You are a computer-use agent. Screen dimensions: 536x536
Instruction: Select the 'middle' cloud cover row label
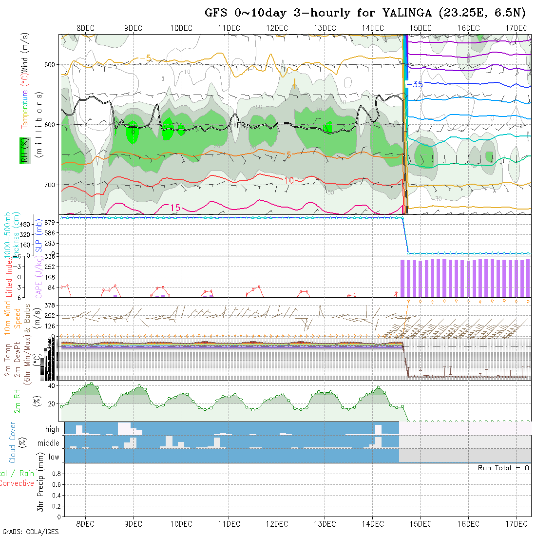(x=49, y=443)
